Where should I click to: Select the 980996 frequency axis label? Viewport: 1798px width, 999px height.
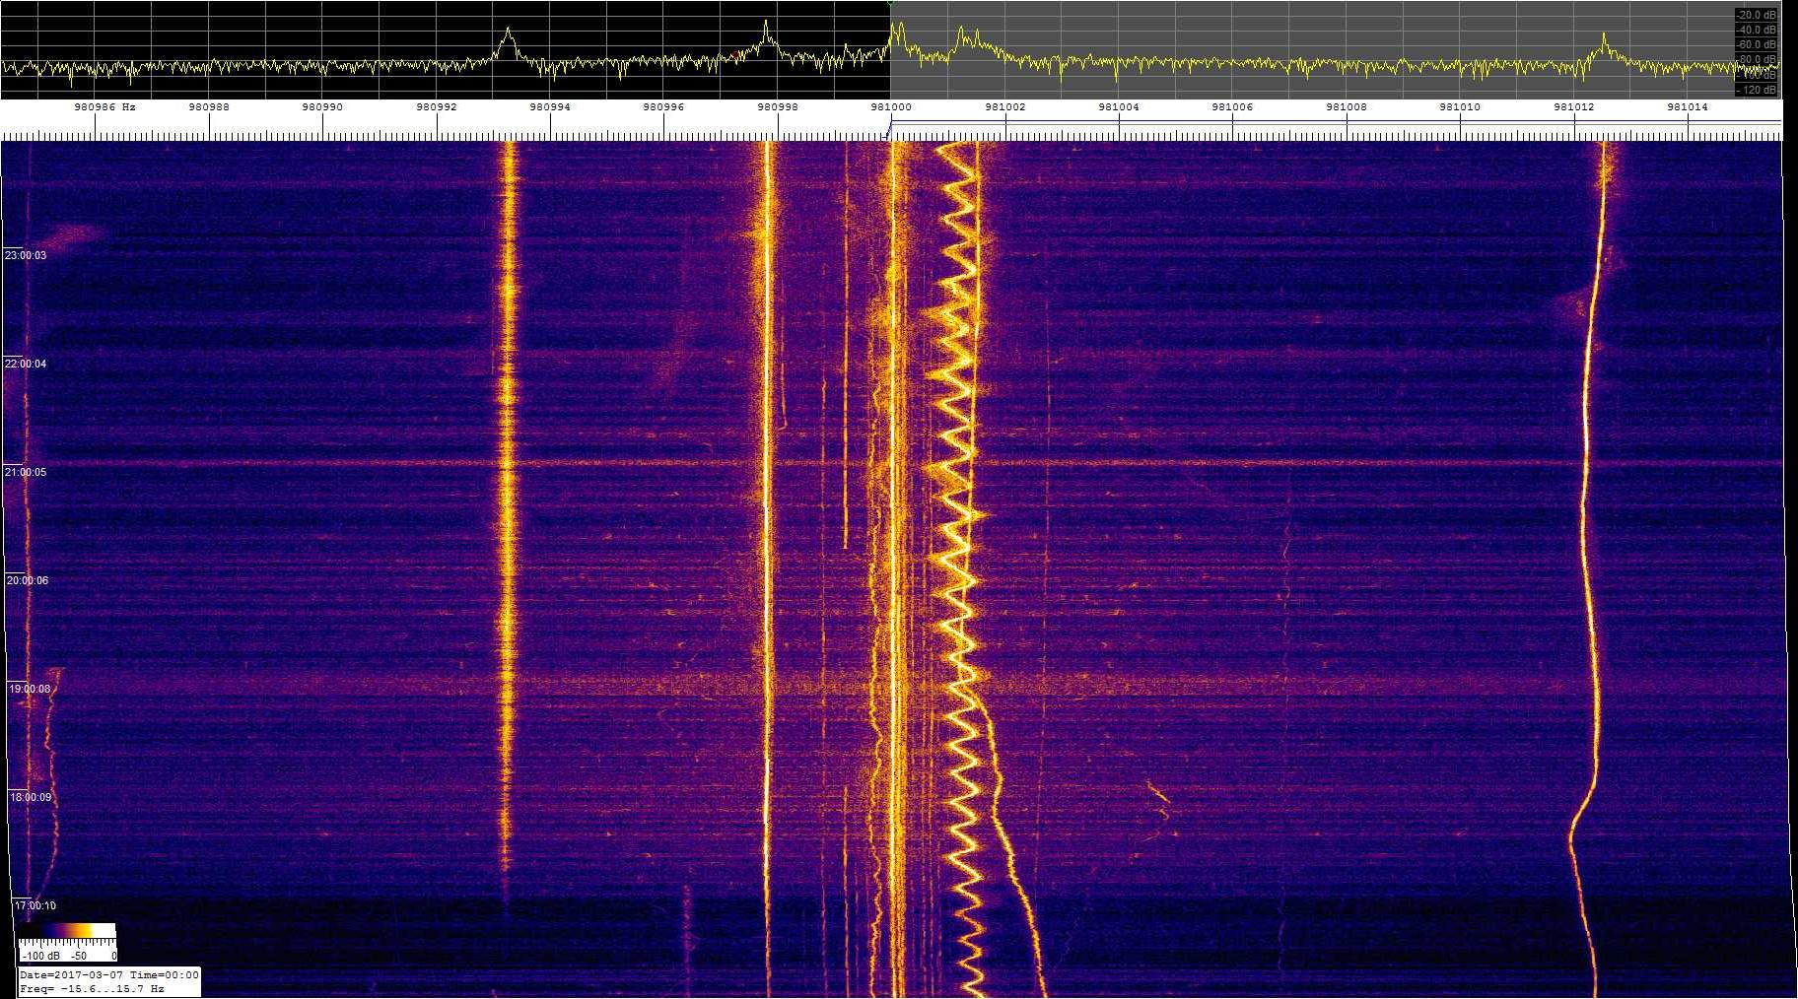click(663, 106)
